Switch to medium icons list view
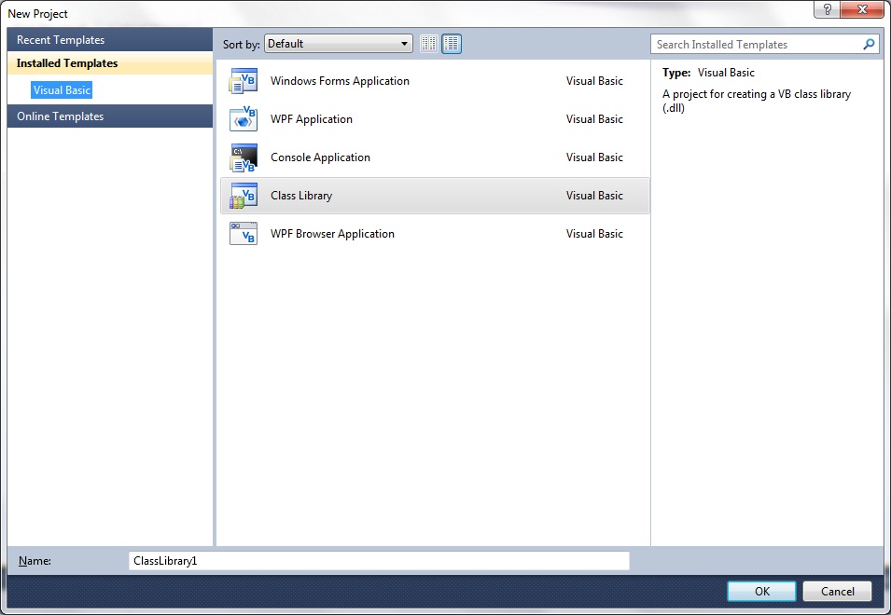Image resolution: width=891 pixels, height=615 pixels. 452,44
